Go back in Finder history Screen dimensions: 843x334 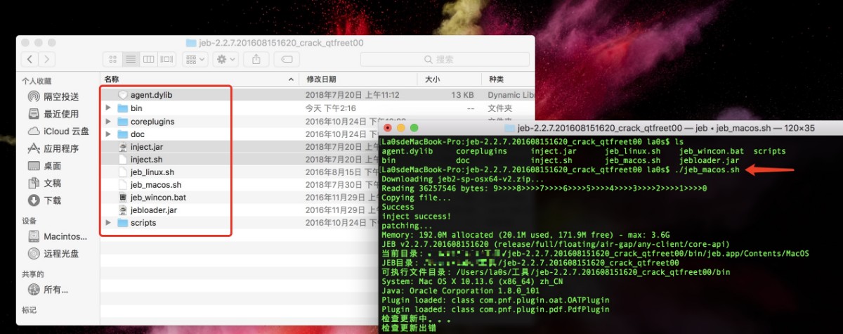point(30,60)
